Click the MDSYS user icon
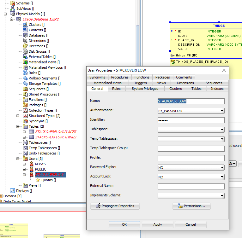 tap(32, 164)
